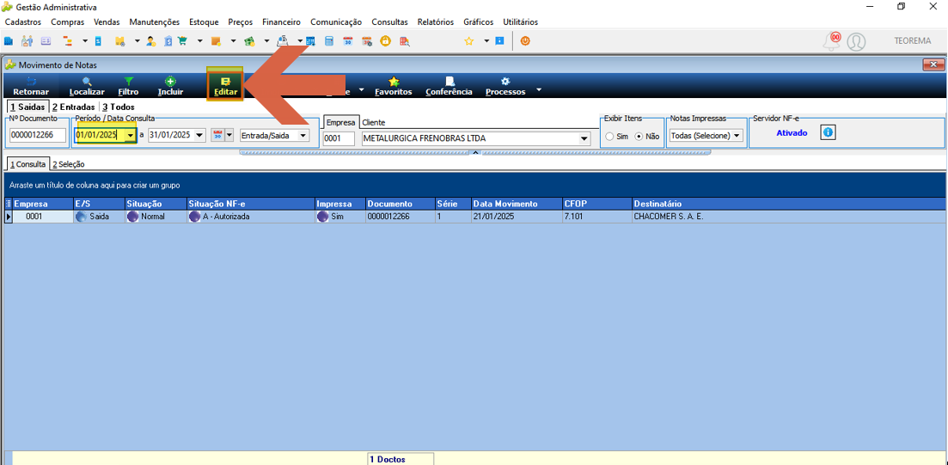Click the calendar picker icon after the end date
948x465 pixels.
coord(217,135)
